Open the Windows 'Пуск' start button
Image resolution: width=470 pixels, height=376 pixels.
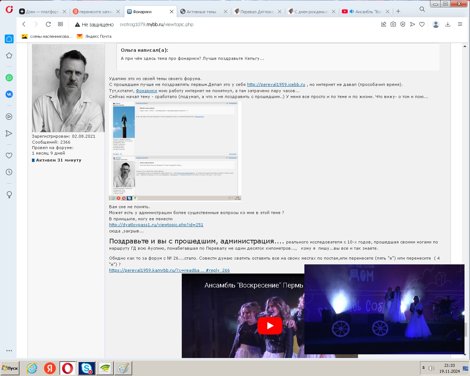(x=10, y=368)
